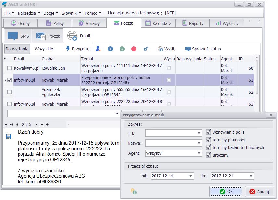
Task: Click the AGENT.m6 application icon in title bar
Action: 5,4
